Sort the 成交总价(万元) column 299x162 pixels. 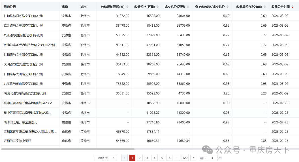click(x=188, y=7)
